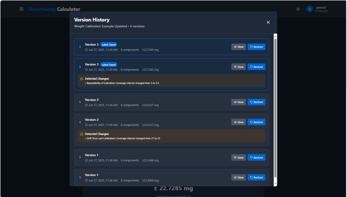The height and width of the screenshot is (197, 347).
Task: Close the Version History dialog
Action: (x=268, y=22)
